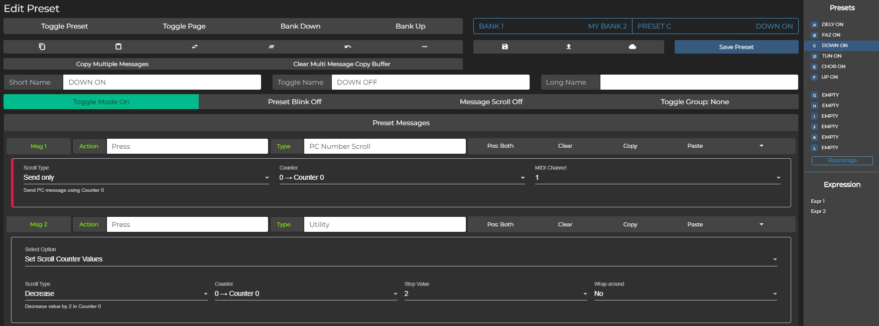Screen dimensions: 879x326
Task: Select TUN ON preset D in list
Action: click(x=831, y=56)
